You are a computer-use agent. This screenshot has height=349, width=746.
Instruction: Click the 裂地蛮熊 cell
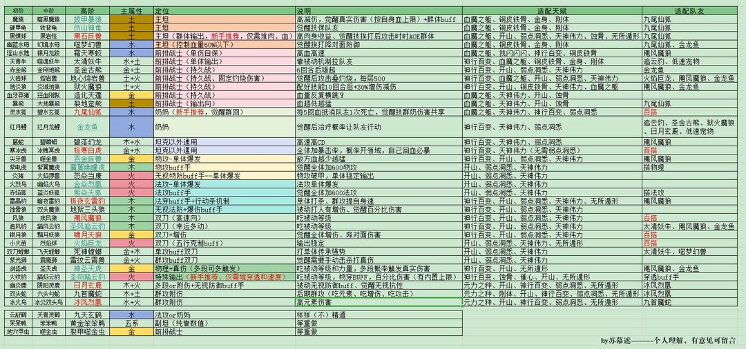click(87, 103)
